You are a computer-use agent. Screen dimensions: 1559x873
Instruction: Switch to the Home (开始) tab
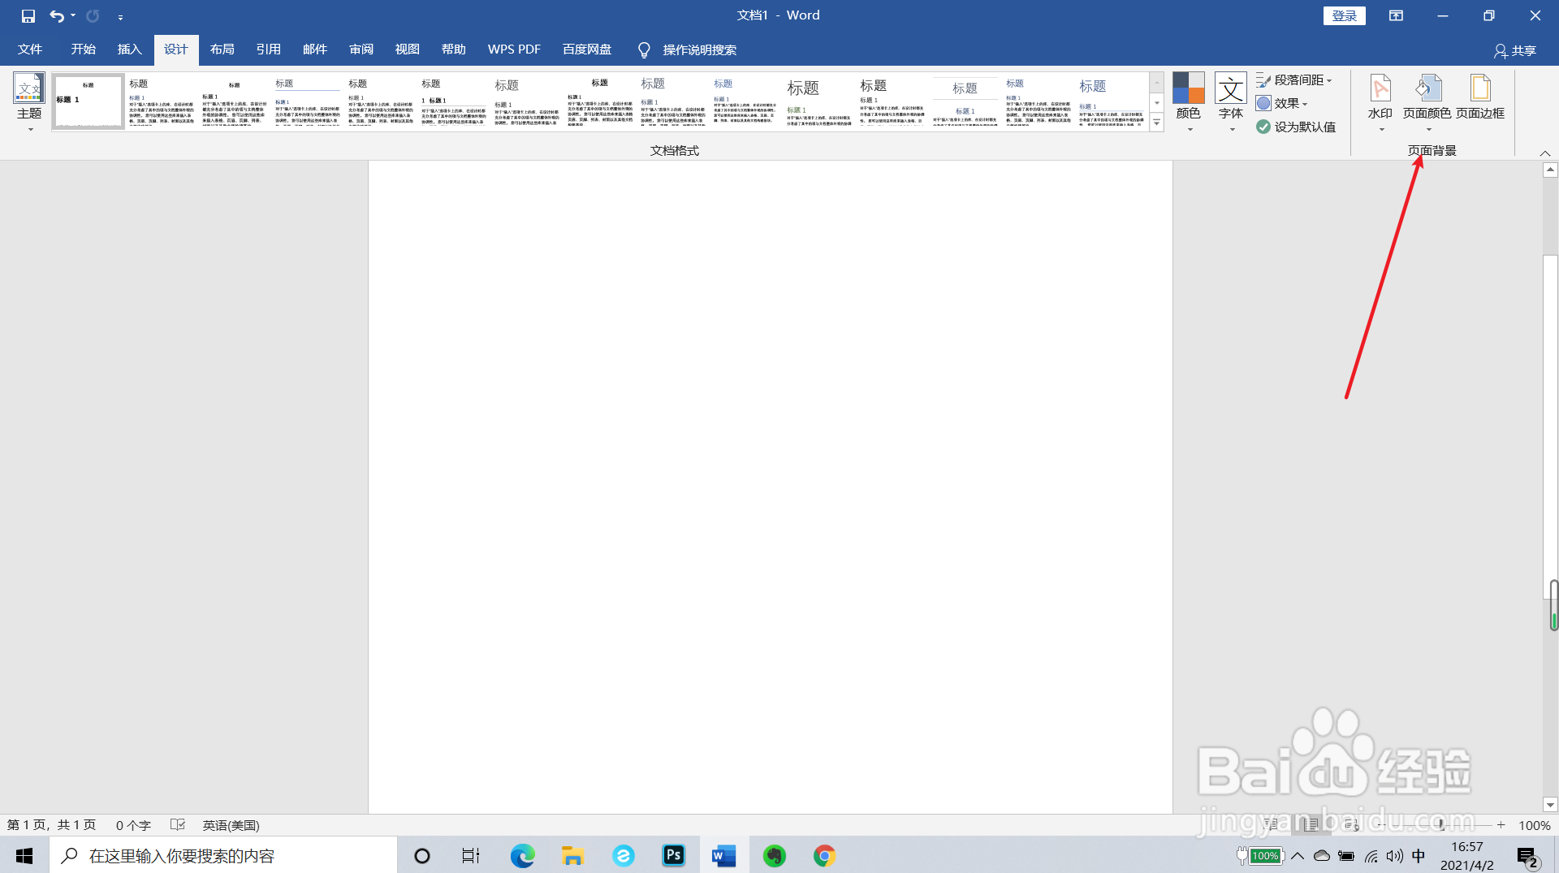83,49
